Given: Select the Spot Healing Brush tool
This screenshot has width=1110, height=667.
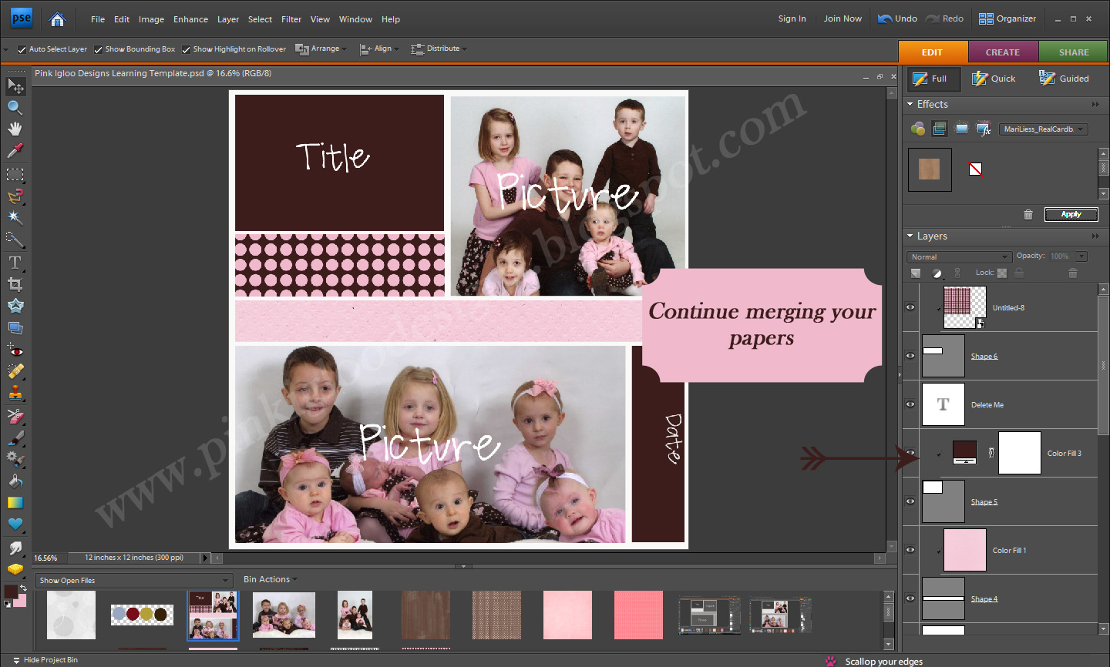Looking at the screenshot, I should (x=15, y=371).
